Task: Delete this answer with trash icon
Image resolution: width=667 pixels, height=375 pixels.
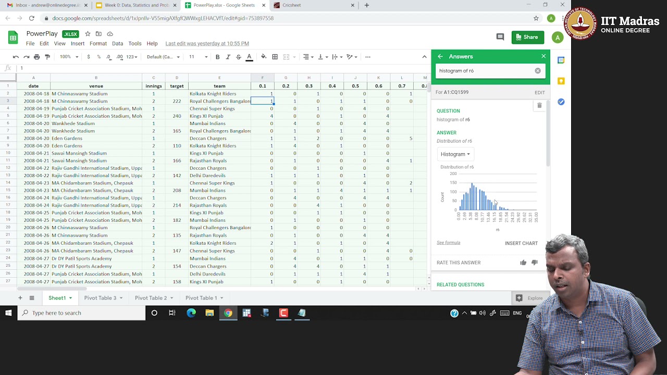Action: coord(539,106)
